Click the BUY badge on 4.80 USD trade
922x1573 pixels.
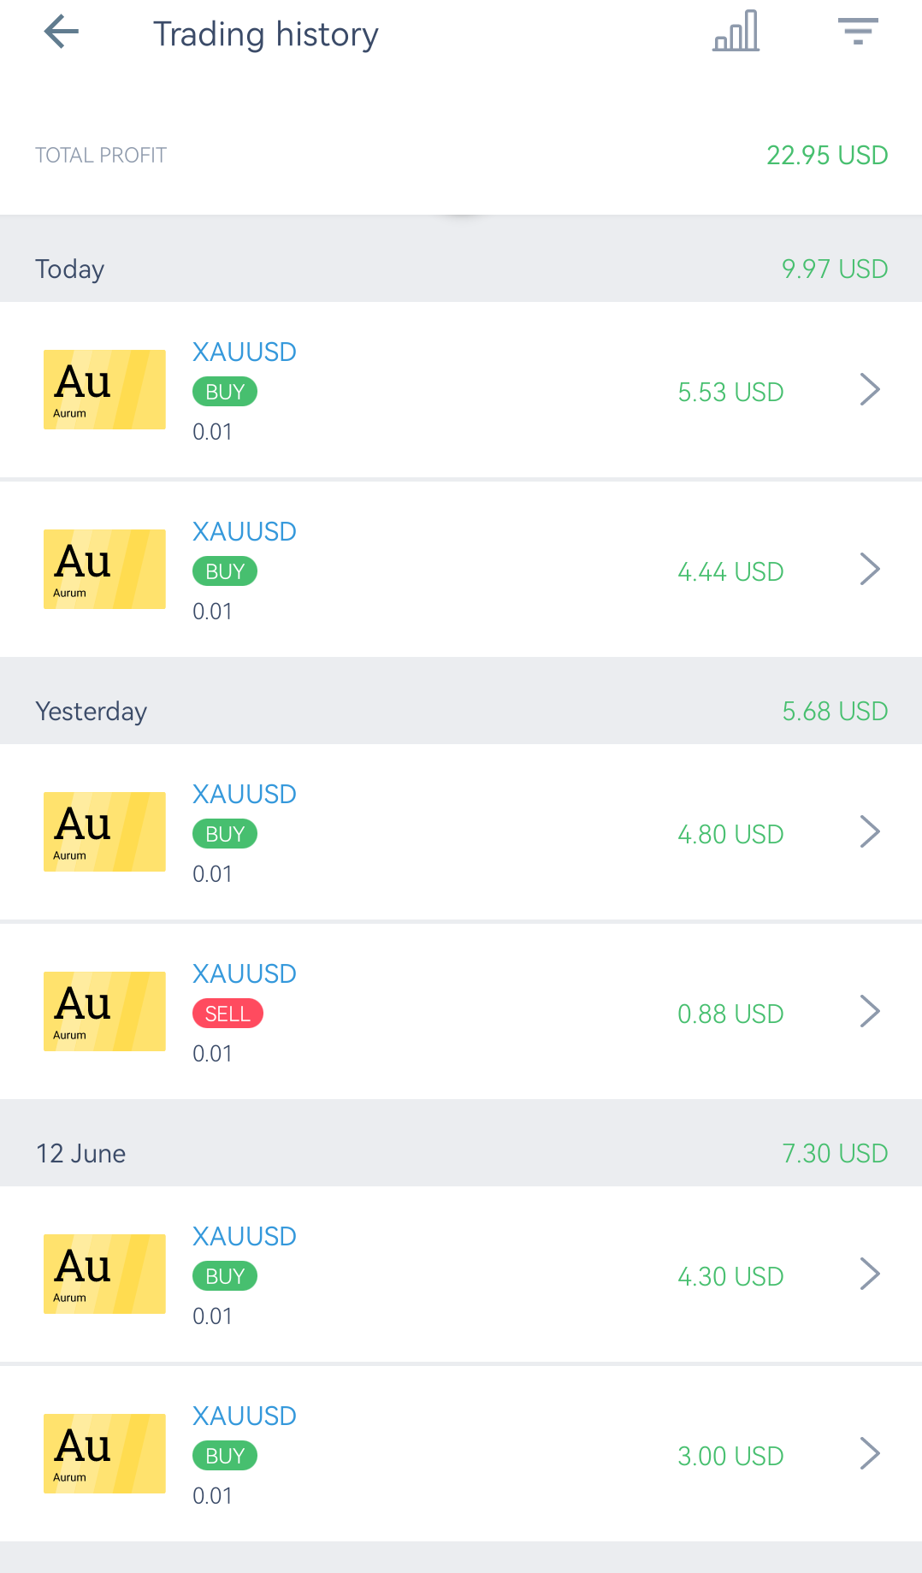225,834
